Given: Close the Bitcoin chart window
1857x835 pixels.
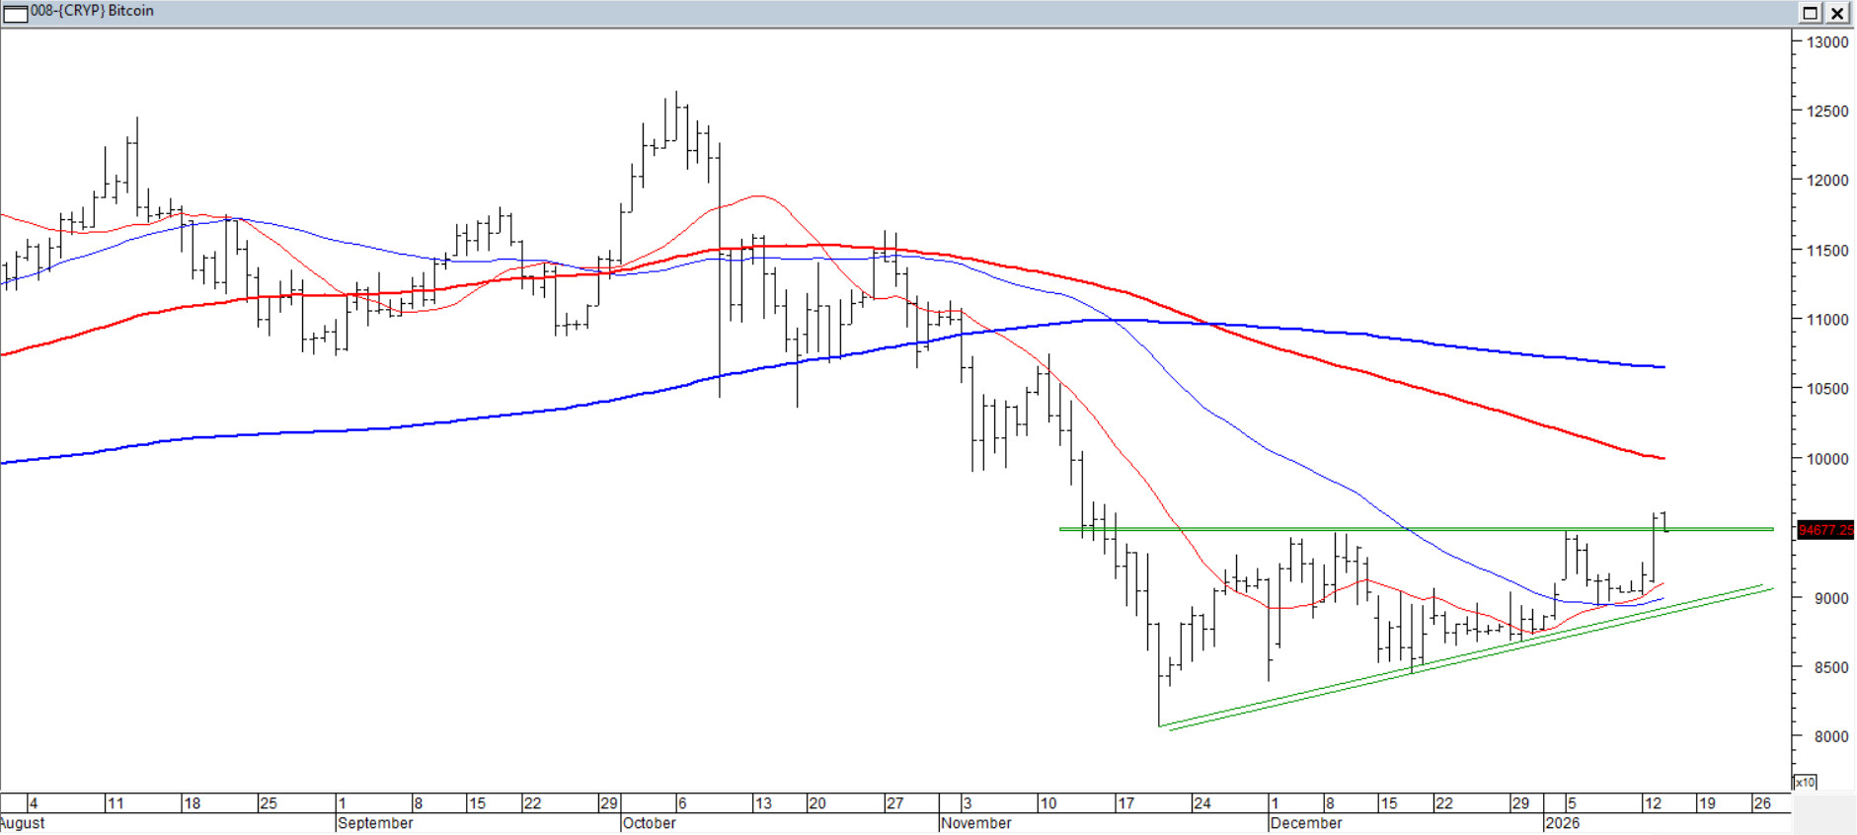Looking at the screenshot, I should coord(1837,13).
